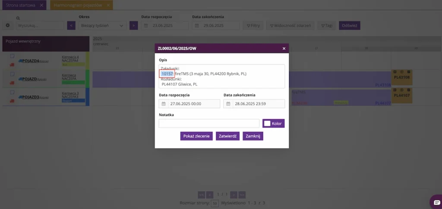Viewport: 442px width, 209px height.
Task: Click the magnifier search icon above Wyszukaj
Action: tap(18, 18)
